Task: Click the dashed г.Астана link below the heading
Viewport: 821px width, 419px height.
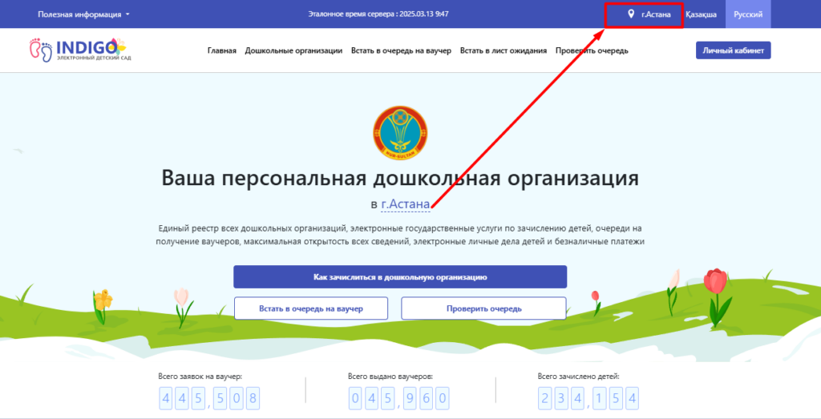Action: [405, 203]
